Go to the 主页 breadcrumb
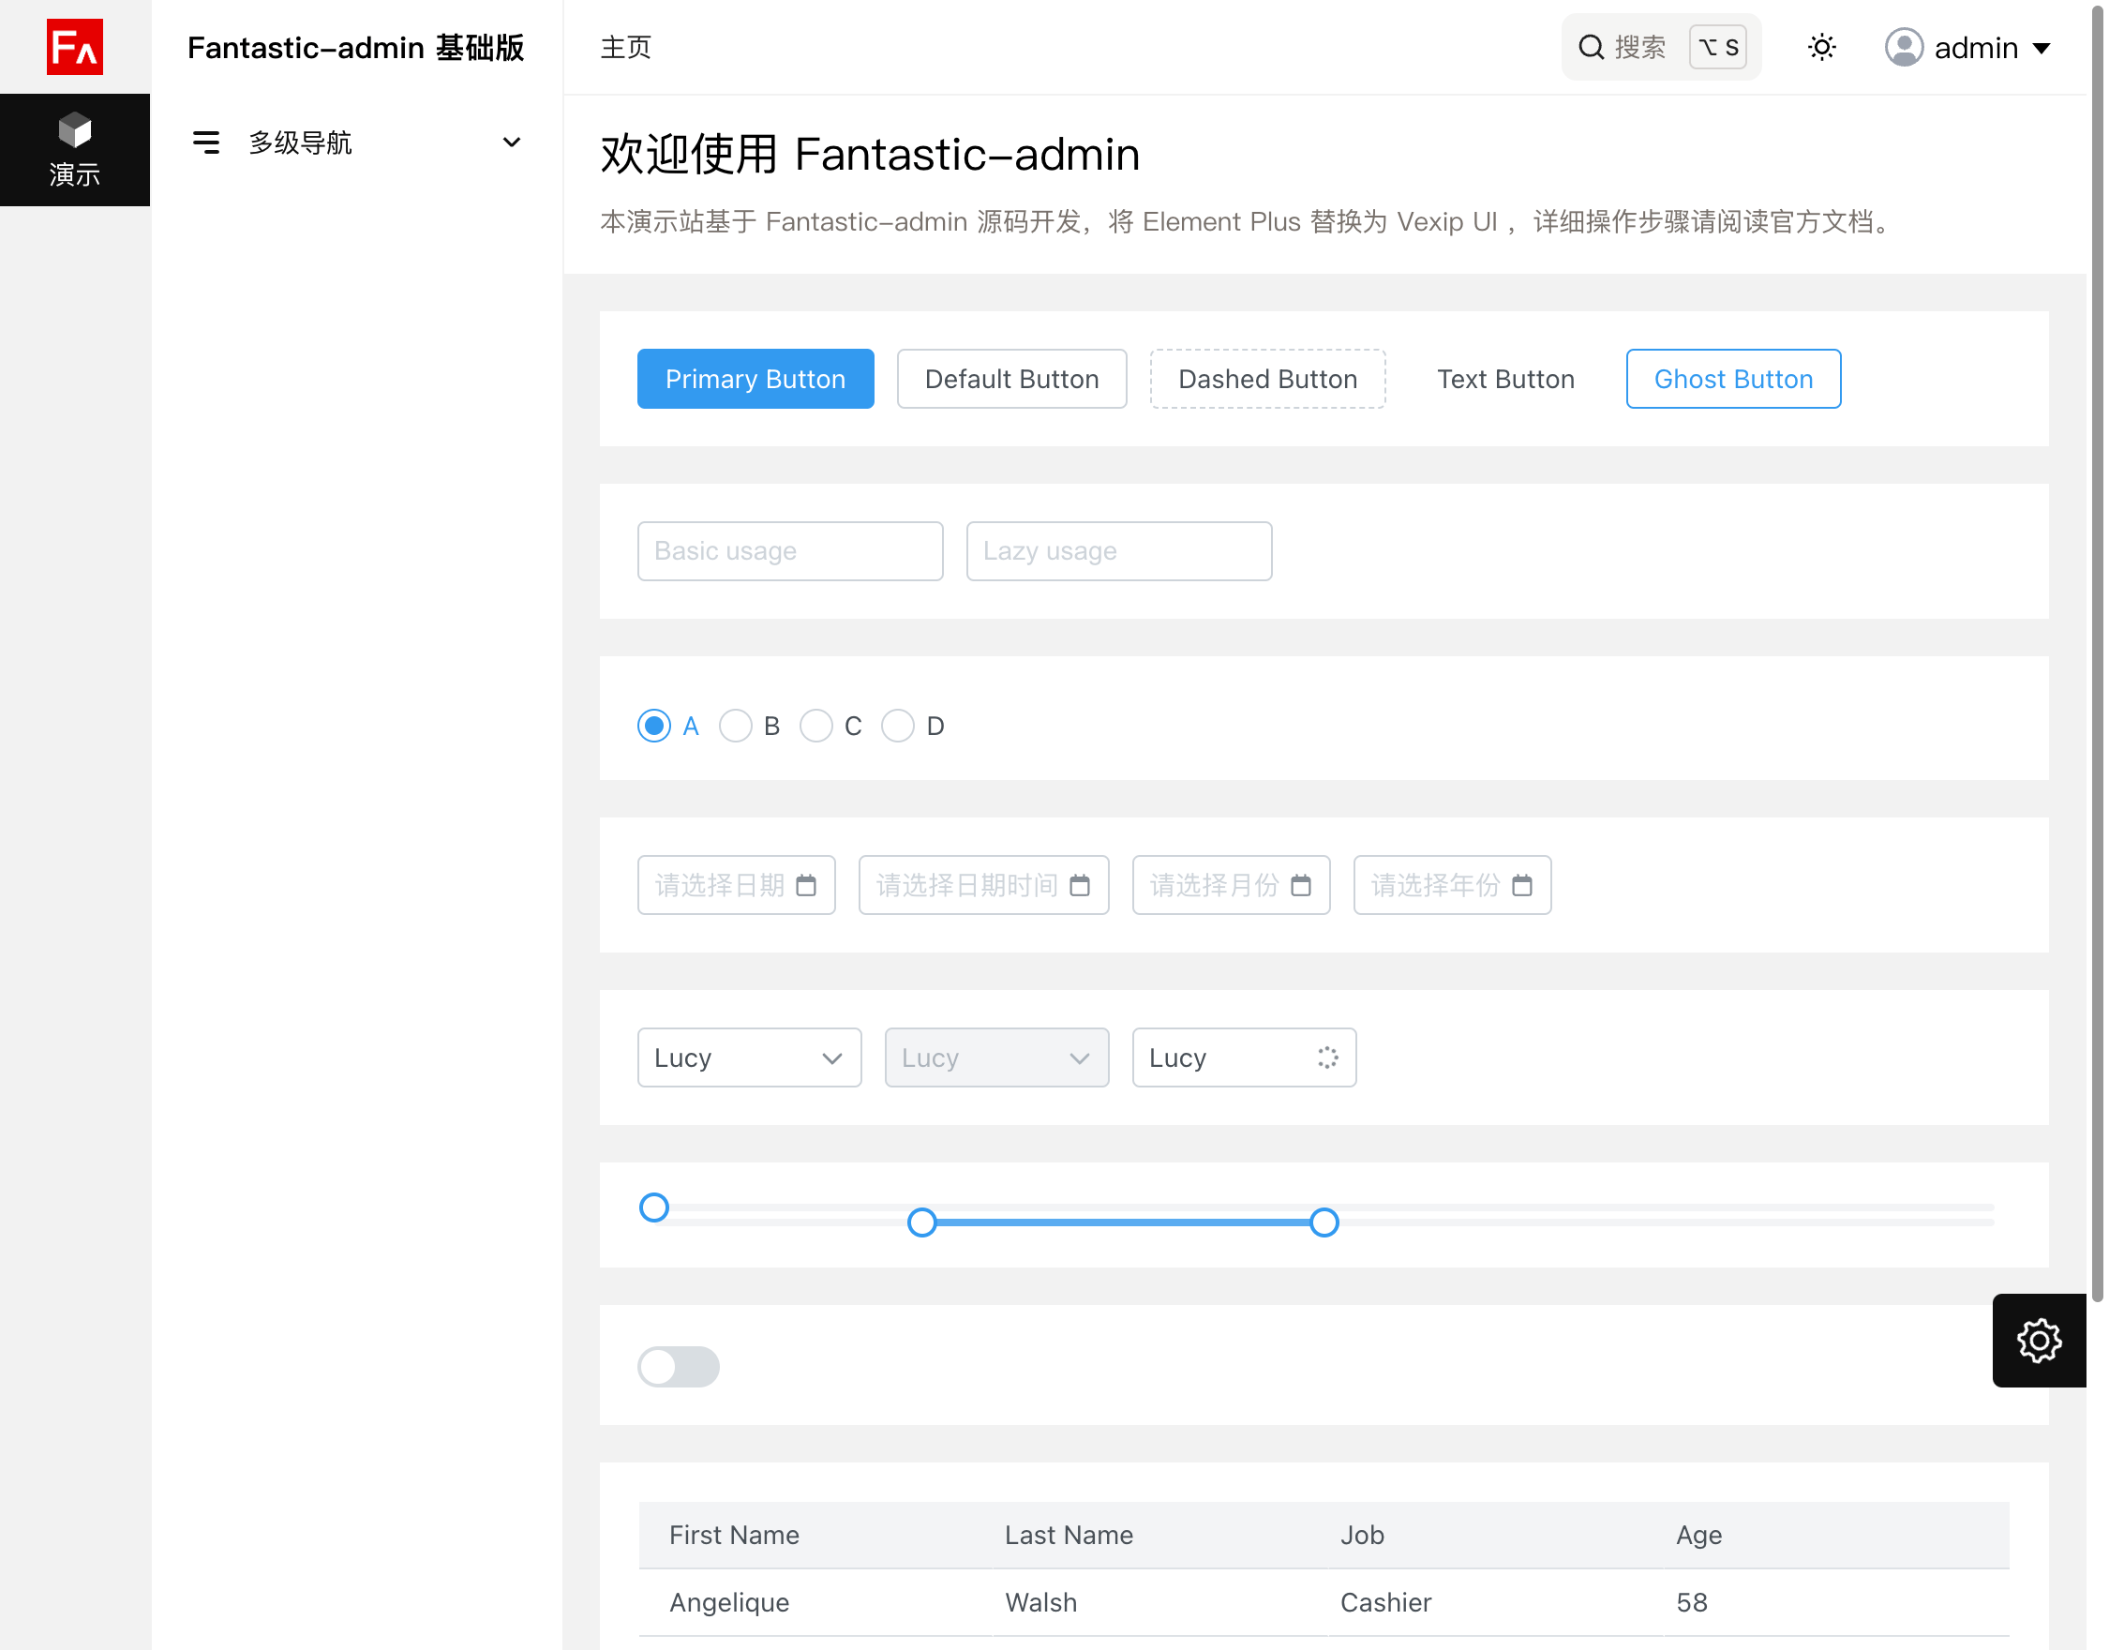The height and width of the screenshot is (1650, 2109). (x=626, y=46)
